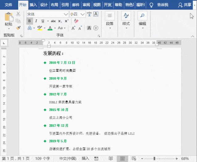197x162 pixels.
Task: Copy selection with copy icon
Action: 18,21
